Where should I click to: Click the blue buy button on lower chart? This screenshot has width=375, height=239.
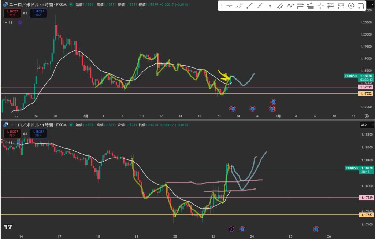tap(37, 133)
